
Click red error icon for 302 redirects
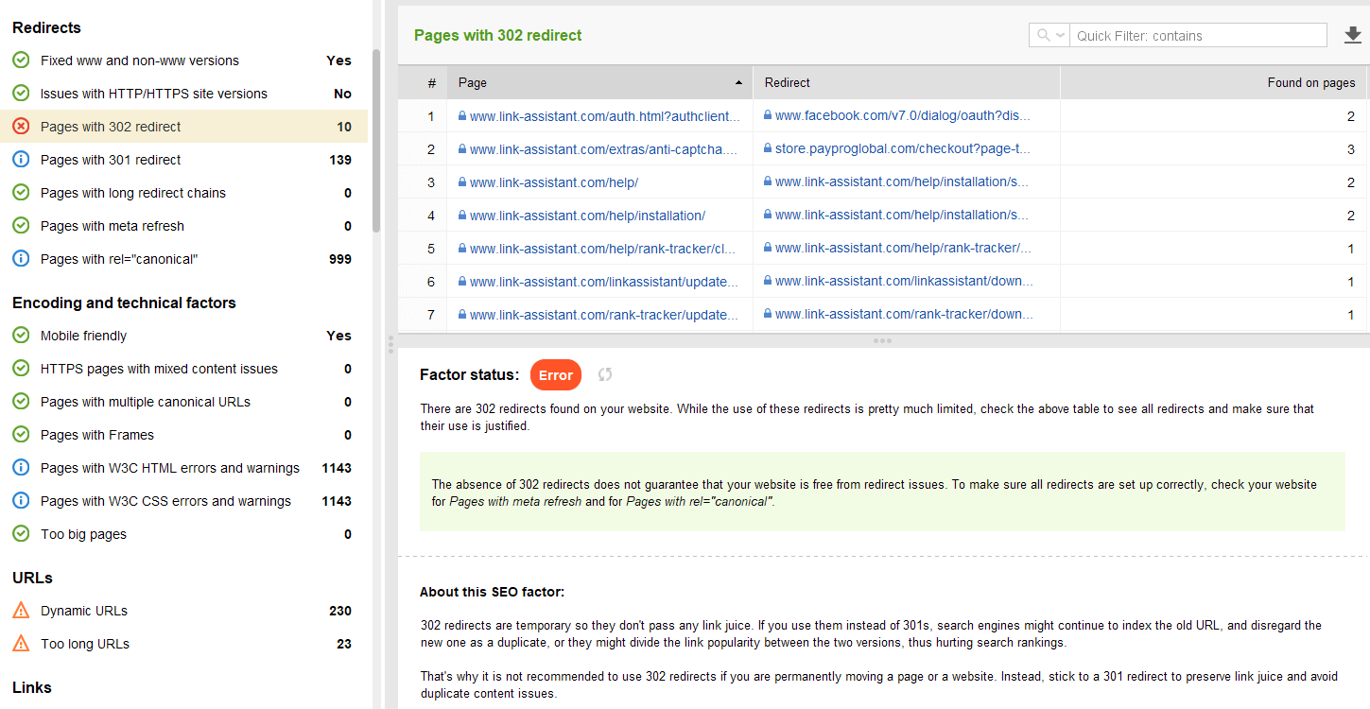tap(21, 127)
